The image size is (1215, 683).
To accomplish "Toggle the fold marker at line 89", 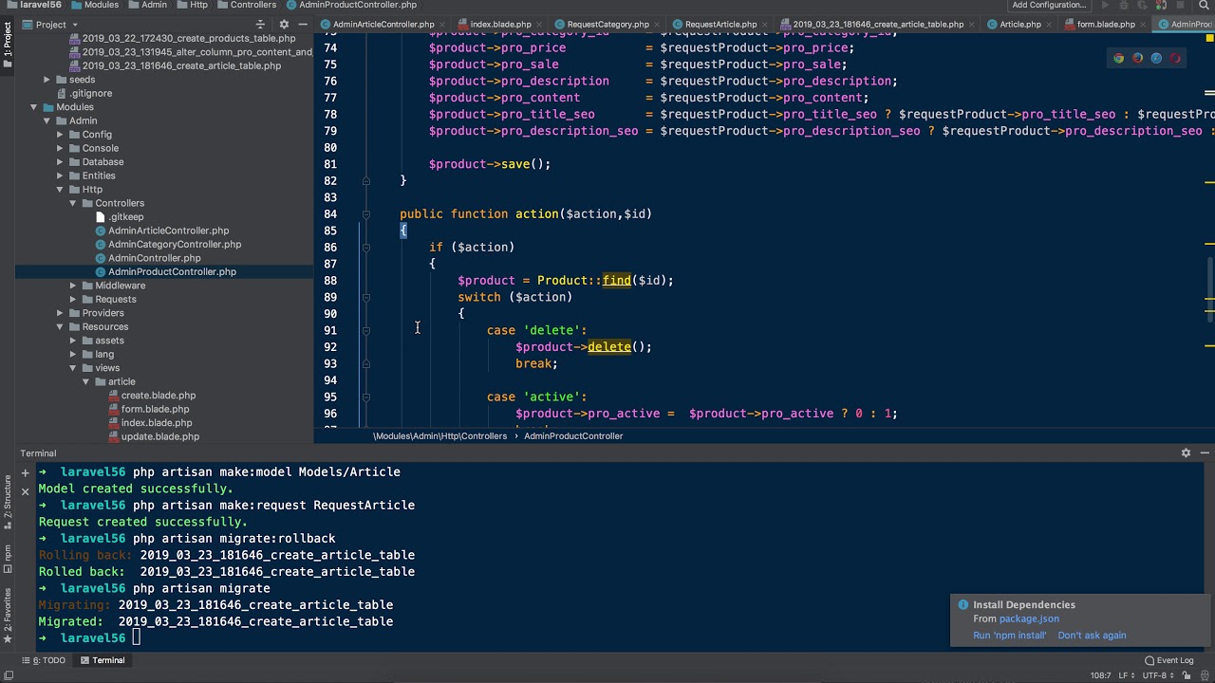I will pyautogui.click(x=366, y=297).
